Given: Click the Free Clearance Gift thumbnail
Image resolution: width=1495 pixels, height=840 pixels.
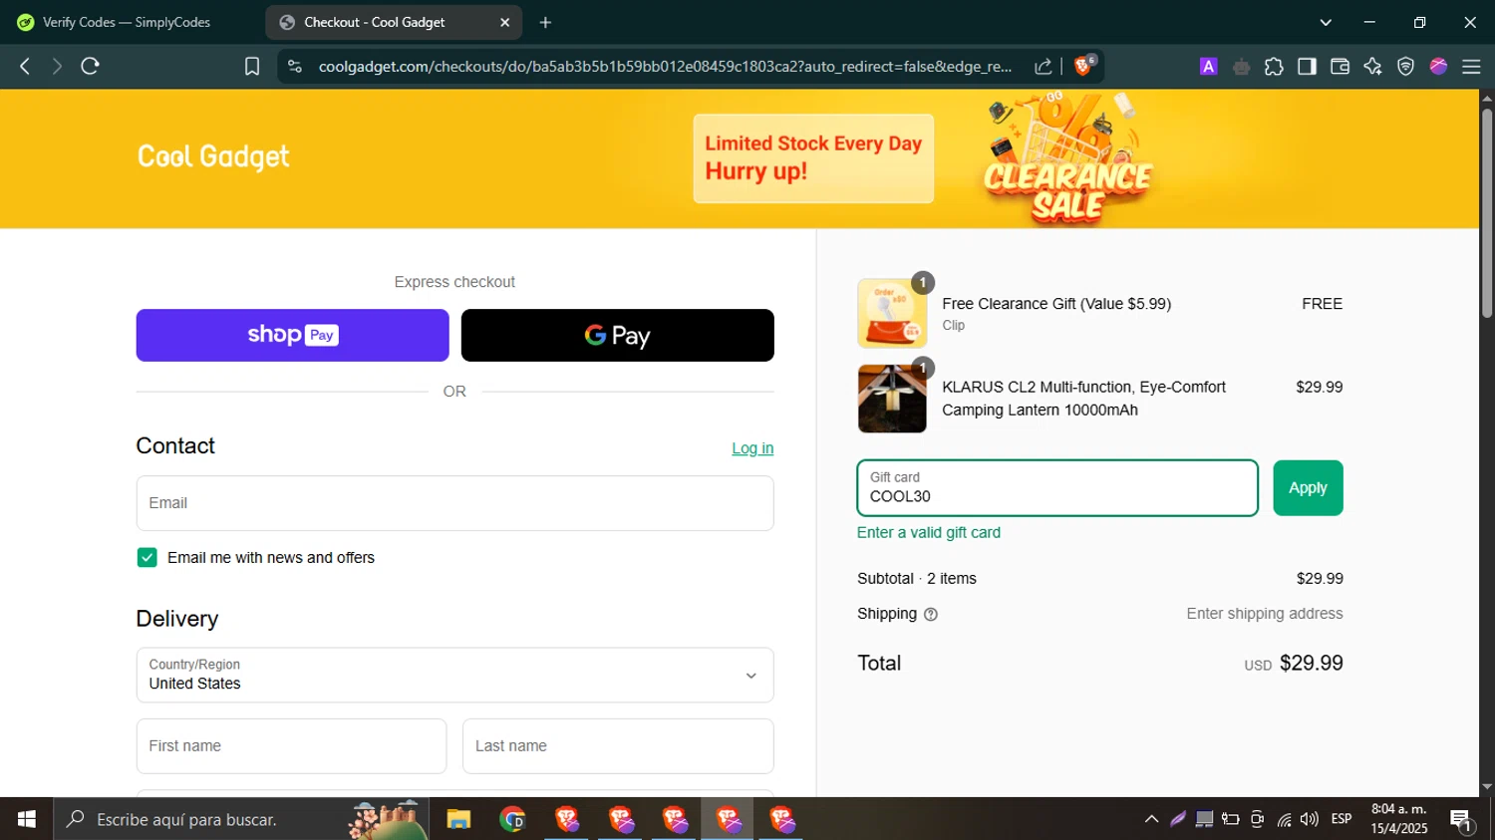Looking at the screenshot, I should (x=892, y=314).
